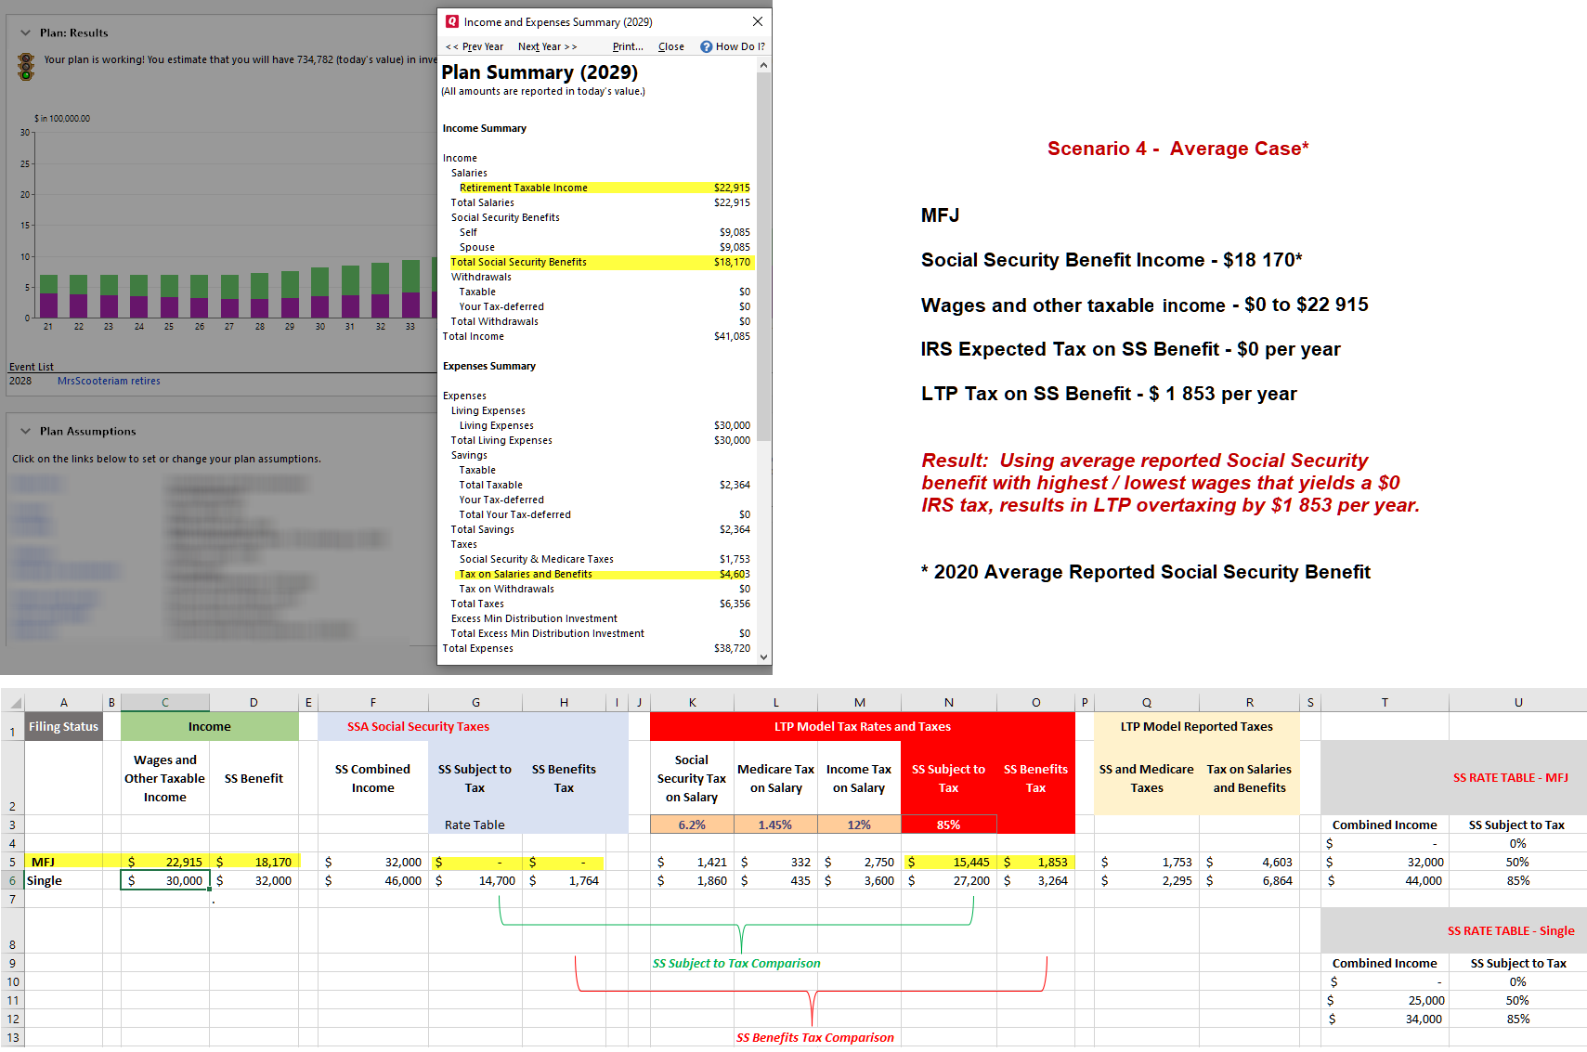Click the LTP Model Tax Rates and Taxes header
Screen dimensions: 1587x1052
coord(863,726)
